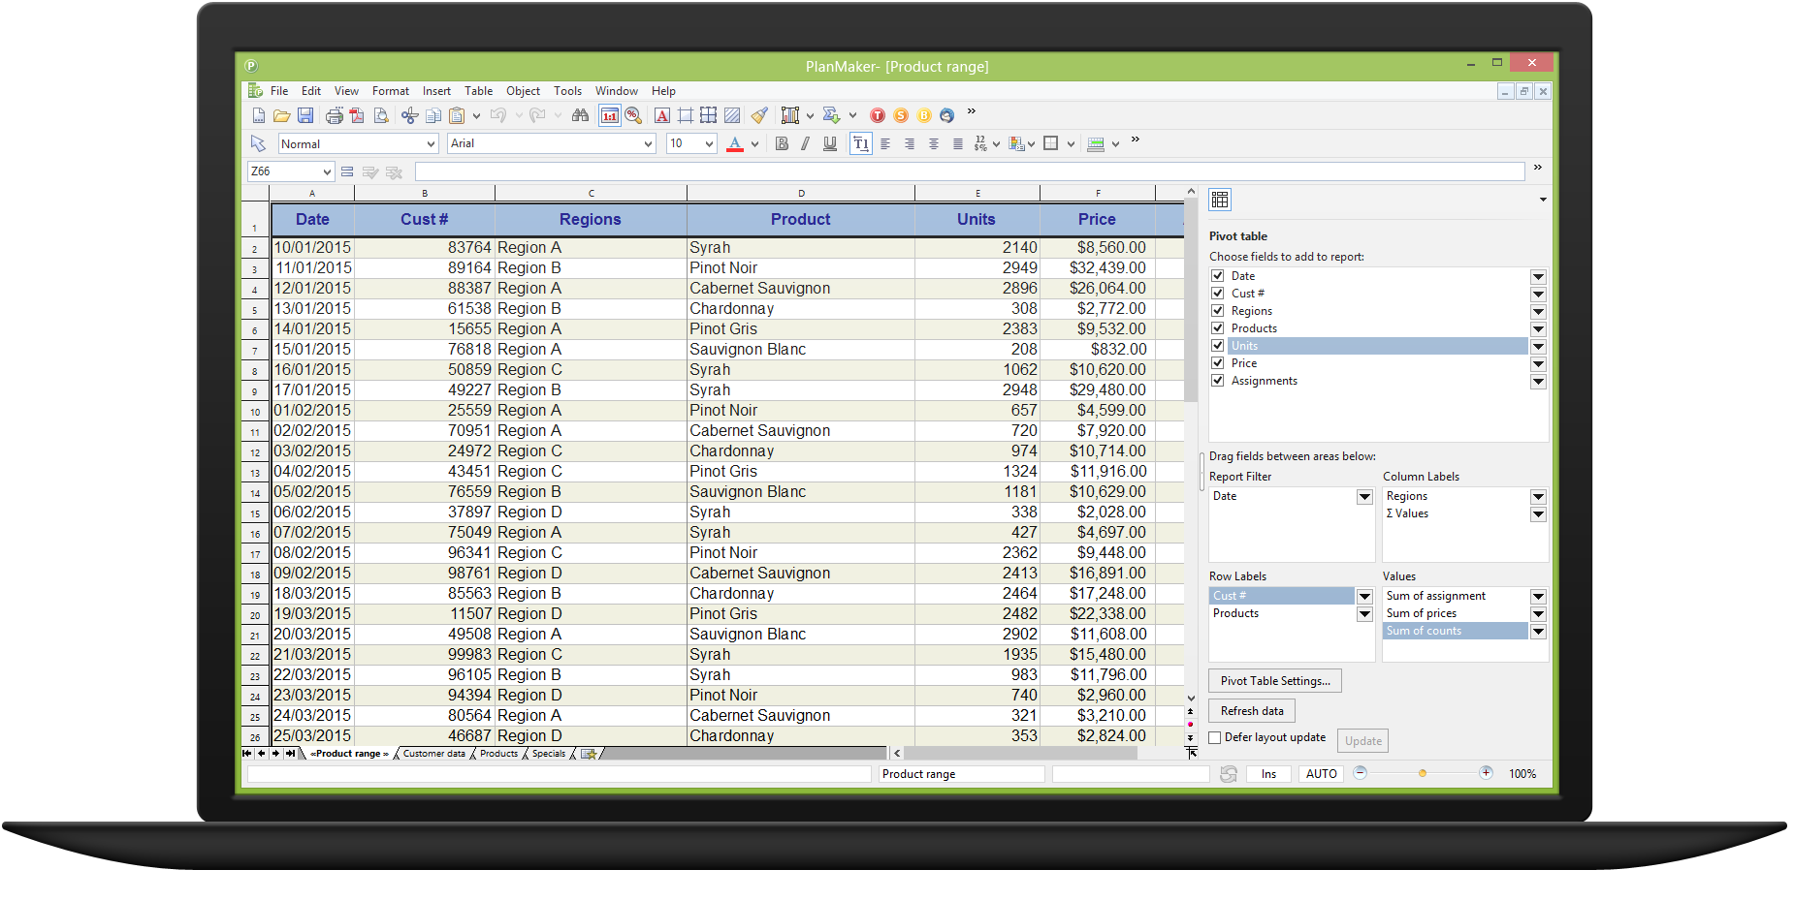Image resolution: width=1794 pixels, height=901 pixels.
Task: Click the Update button
Action: pos(1362,741)
